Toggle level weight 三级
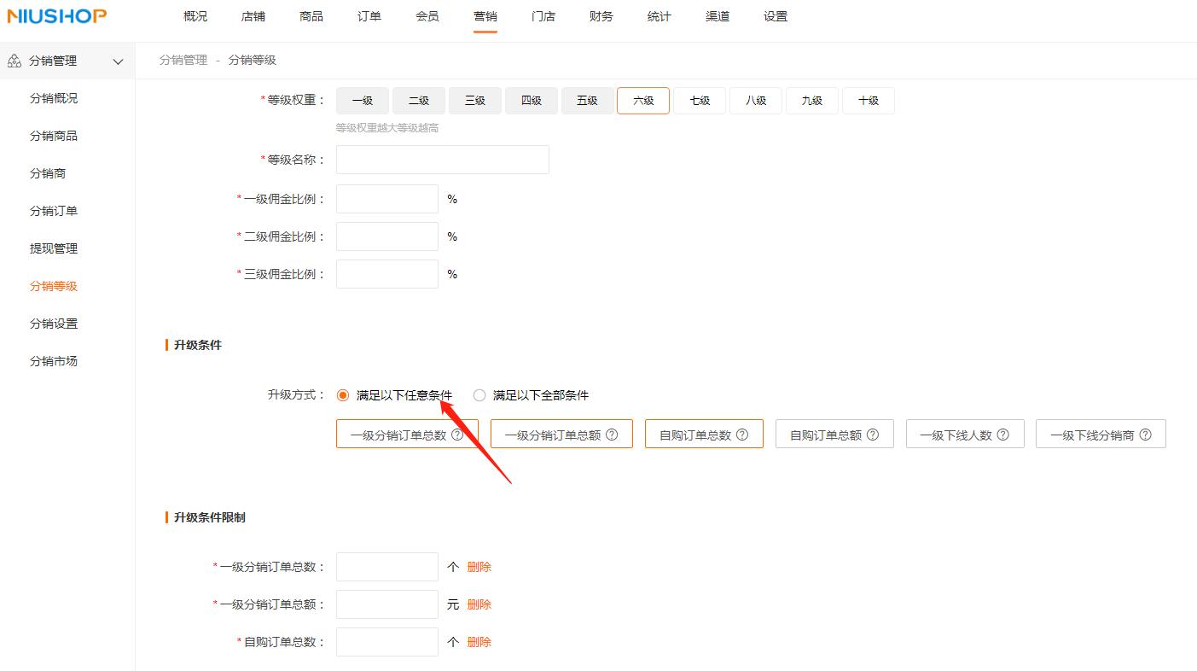The height and width of the screenshot is (671, 1197). 474,100
